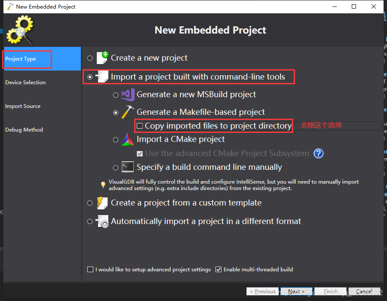Select the Import Source sidebar entry
Viewport: 387px width, 301px height.
click(x=23, y=106)
